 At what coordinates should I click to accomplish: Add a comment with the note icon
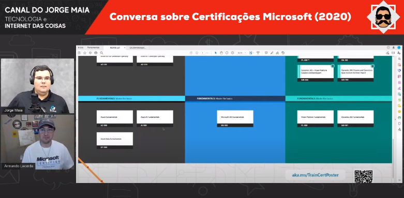click(x=266, y=53)
